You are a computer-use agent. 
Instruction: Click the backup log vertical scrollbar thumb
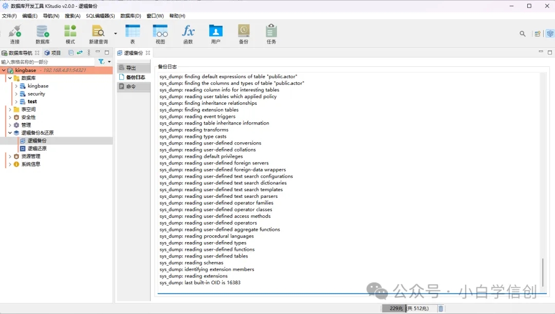coord(543,272)
